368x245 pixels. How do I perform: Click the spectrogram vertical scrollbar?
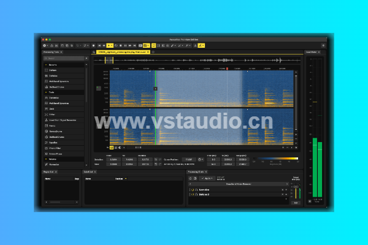[296, 102]
